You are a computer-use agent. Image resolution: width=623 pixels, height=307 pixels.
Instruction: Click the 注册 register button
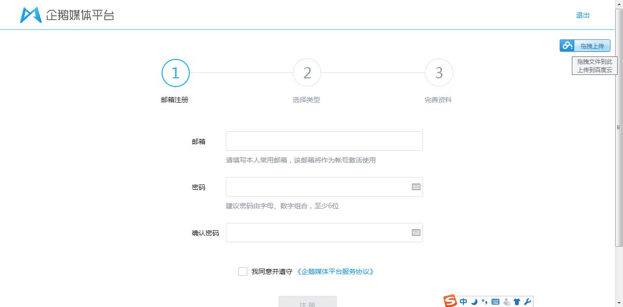307,303
